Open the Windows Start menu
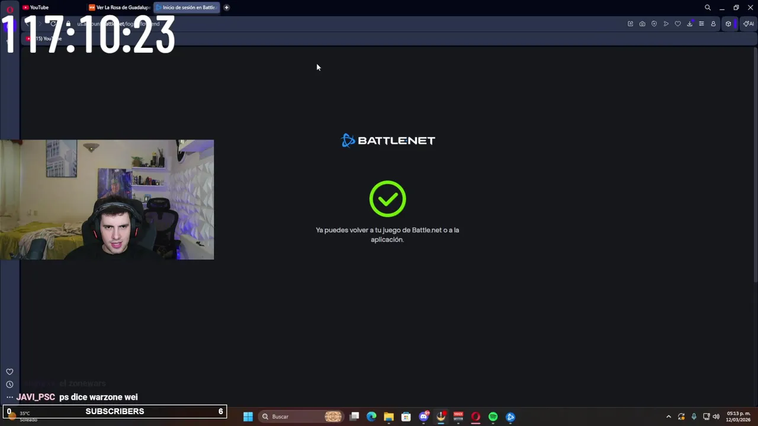The width and height of the screenshot is (758, 426). point(248,417)
